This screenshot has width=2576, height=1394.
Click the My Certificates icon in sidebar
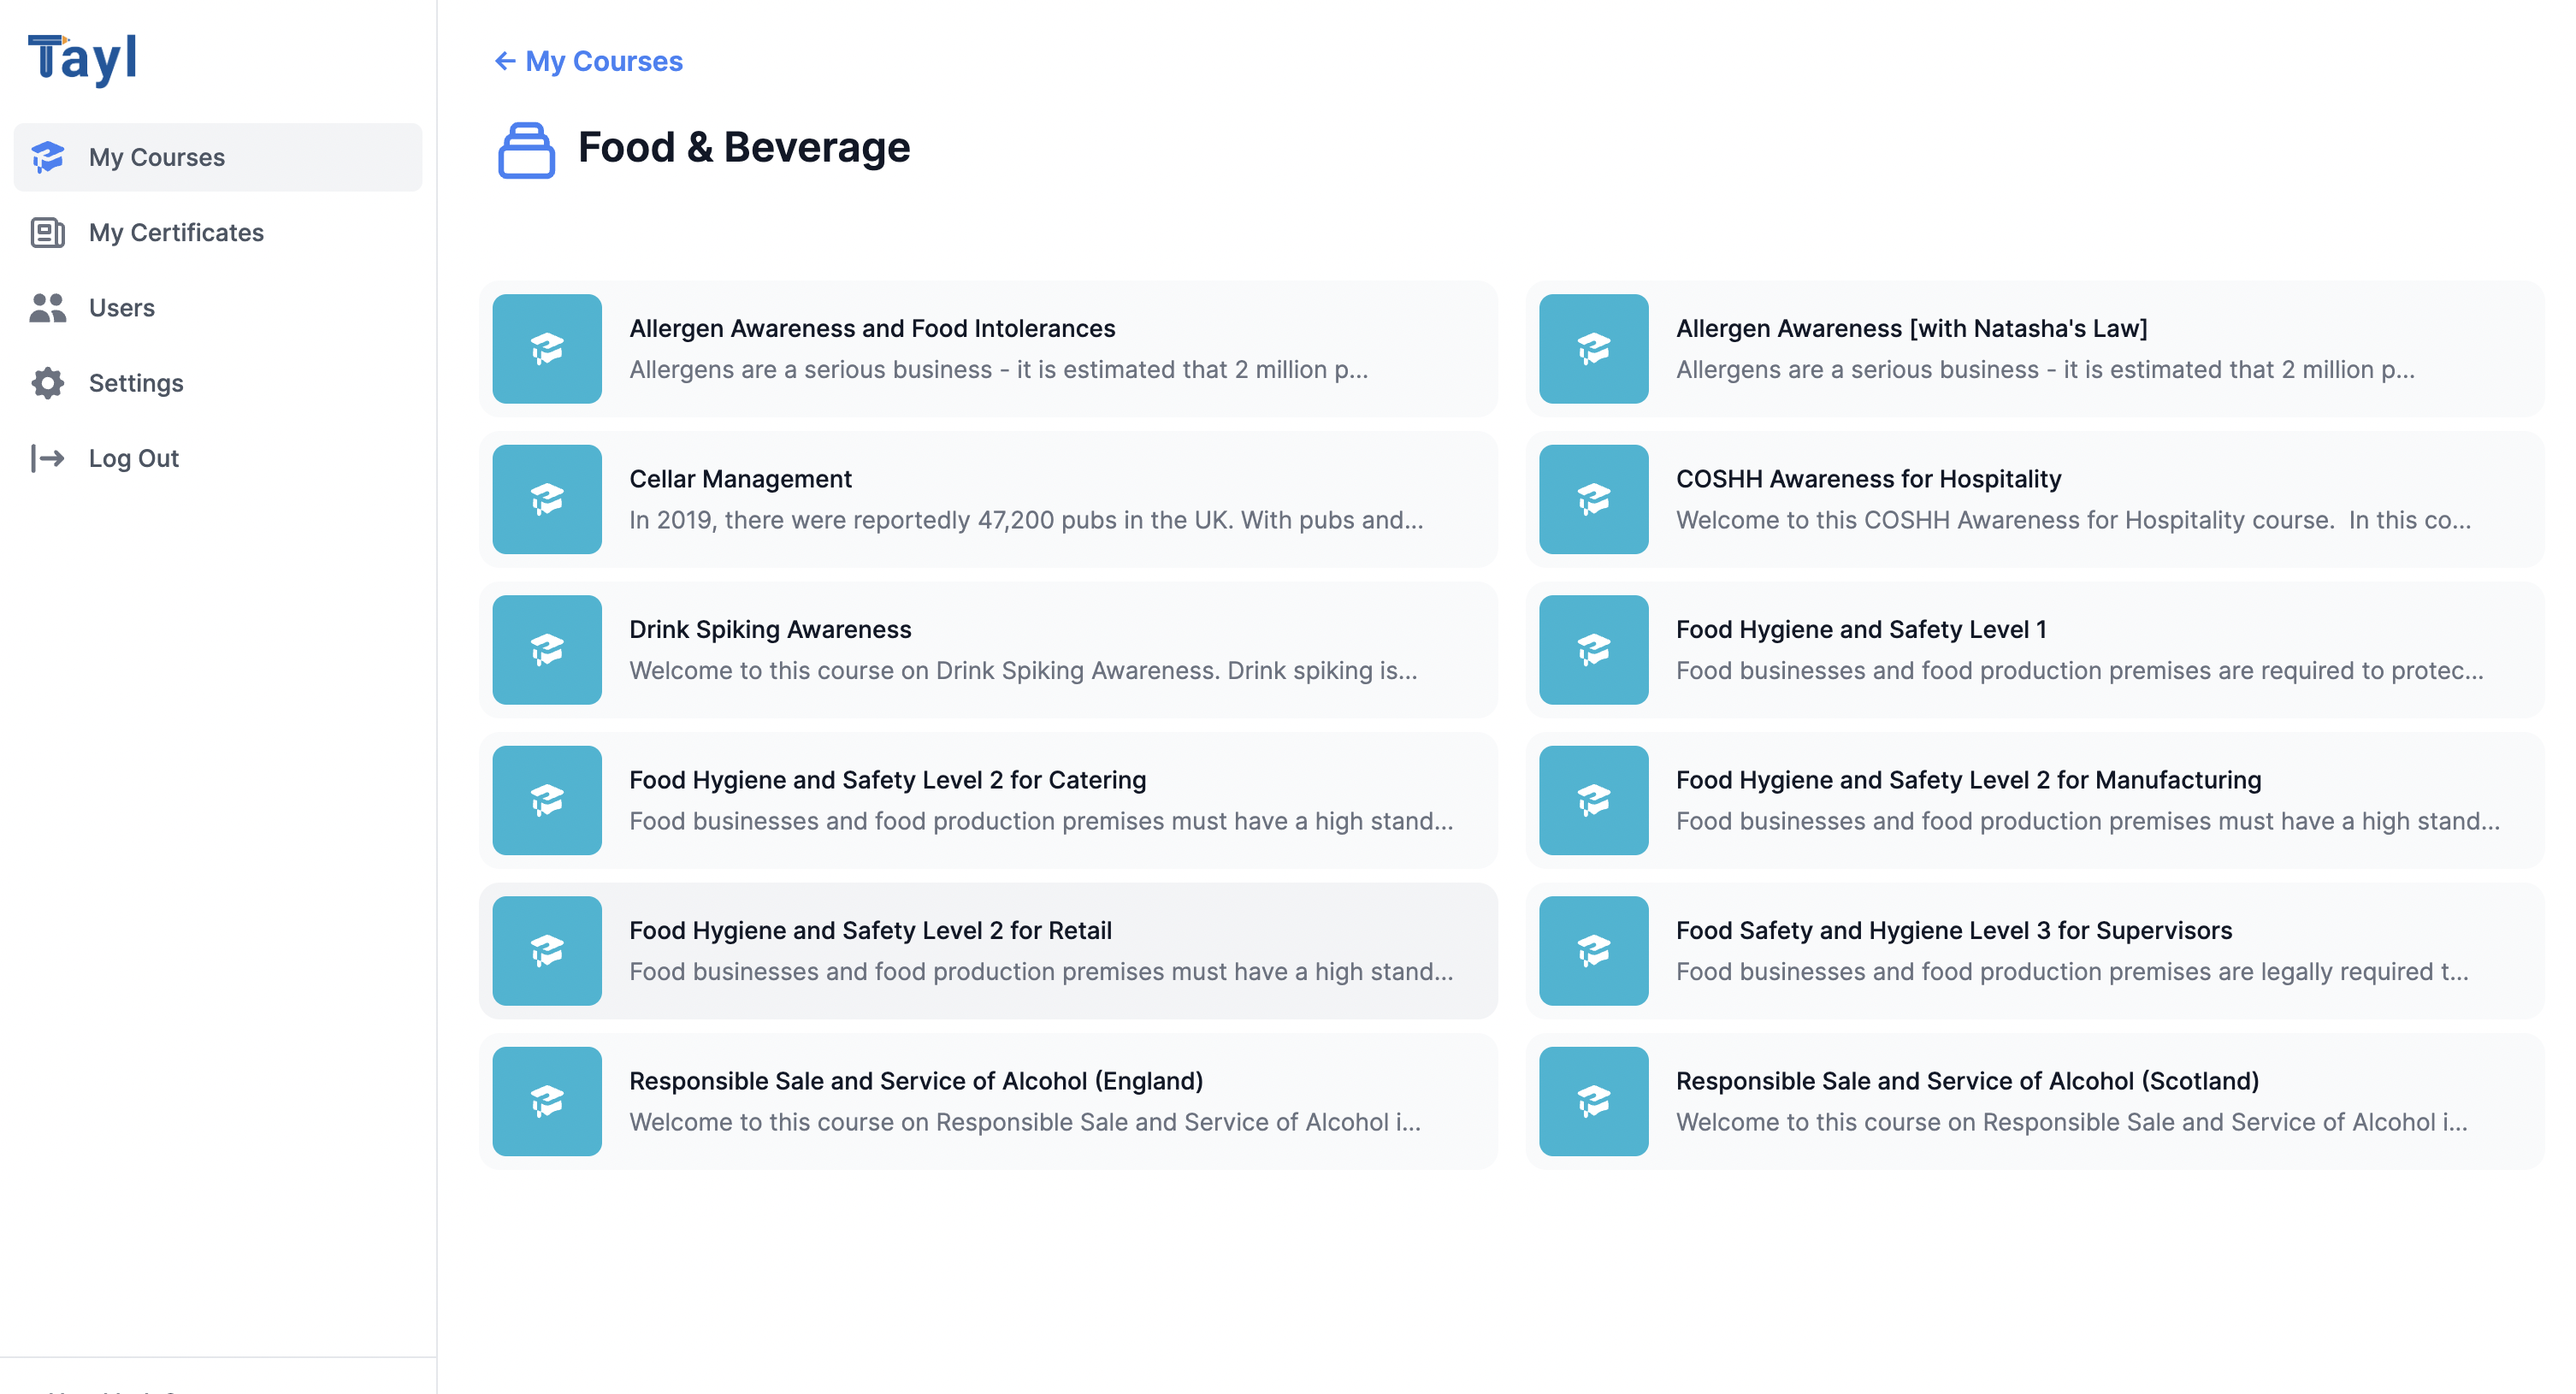coord(47,232)
